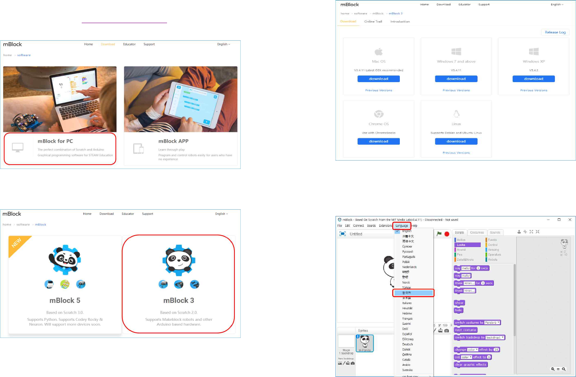
Task: Click the mBlock 3 panda gear logo
Action: 179,260
